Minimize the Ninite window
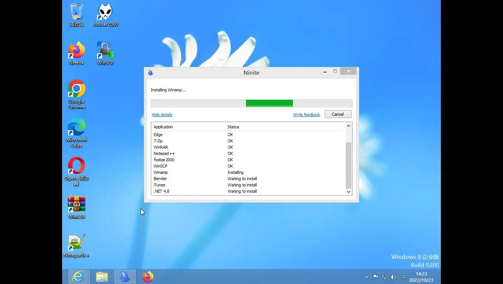 (325, 71)
